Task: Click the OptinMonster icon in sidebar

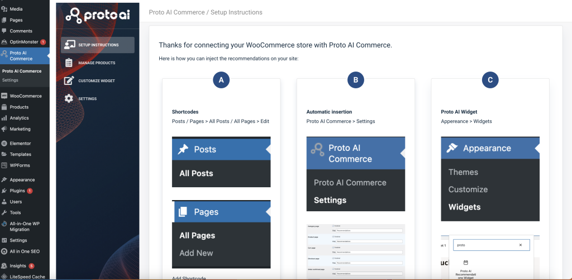Action: click(4, 42)
